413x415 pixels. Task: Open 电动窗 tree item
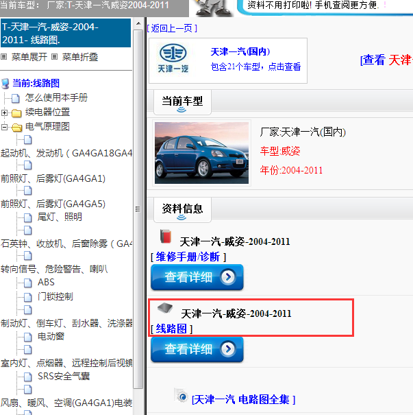click(51, 336)
